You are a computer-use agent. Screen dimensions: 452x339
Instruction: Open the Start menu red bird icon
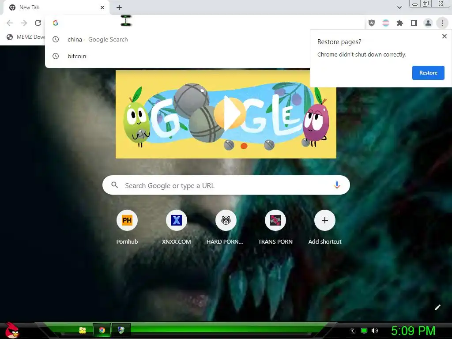(12, 330)
